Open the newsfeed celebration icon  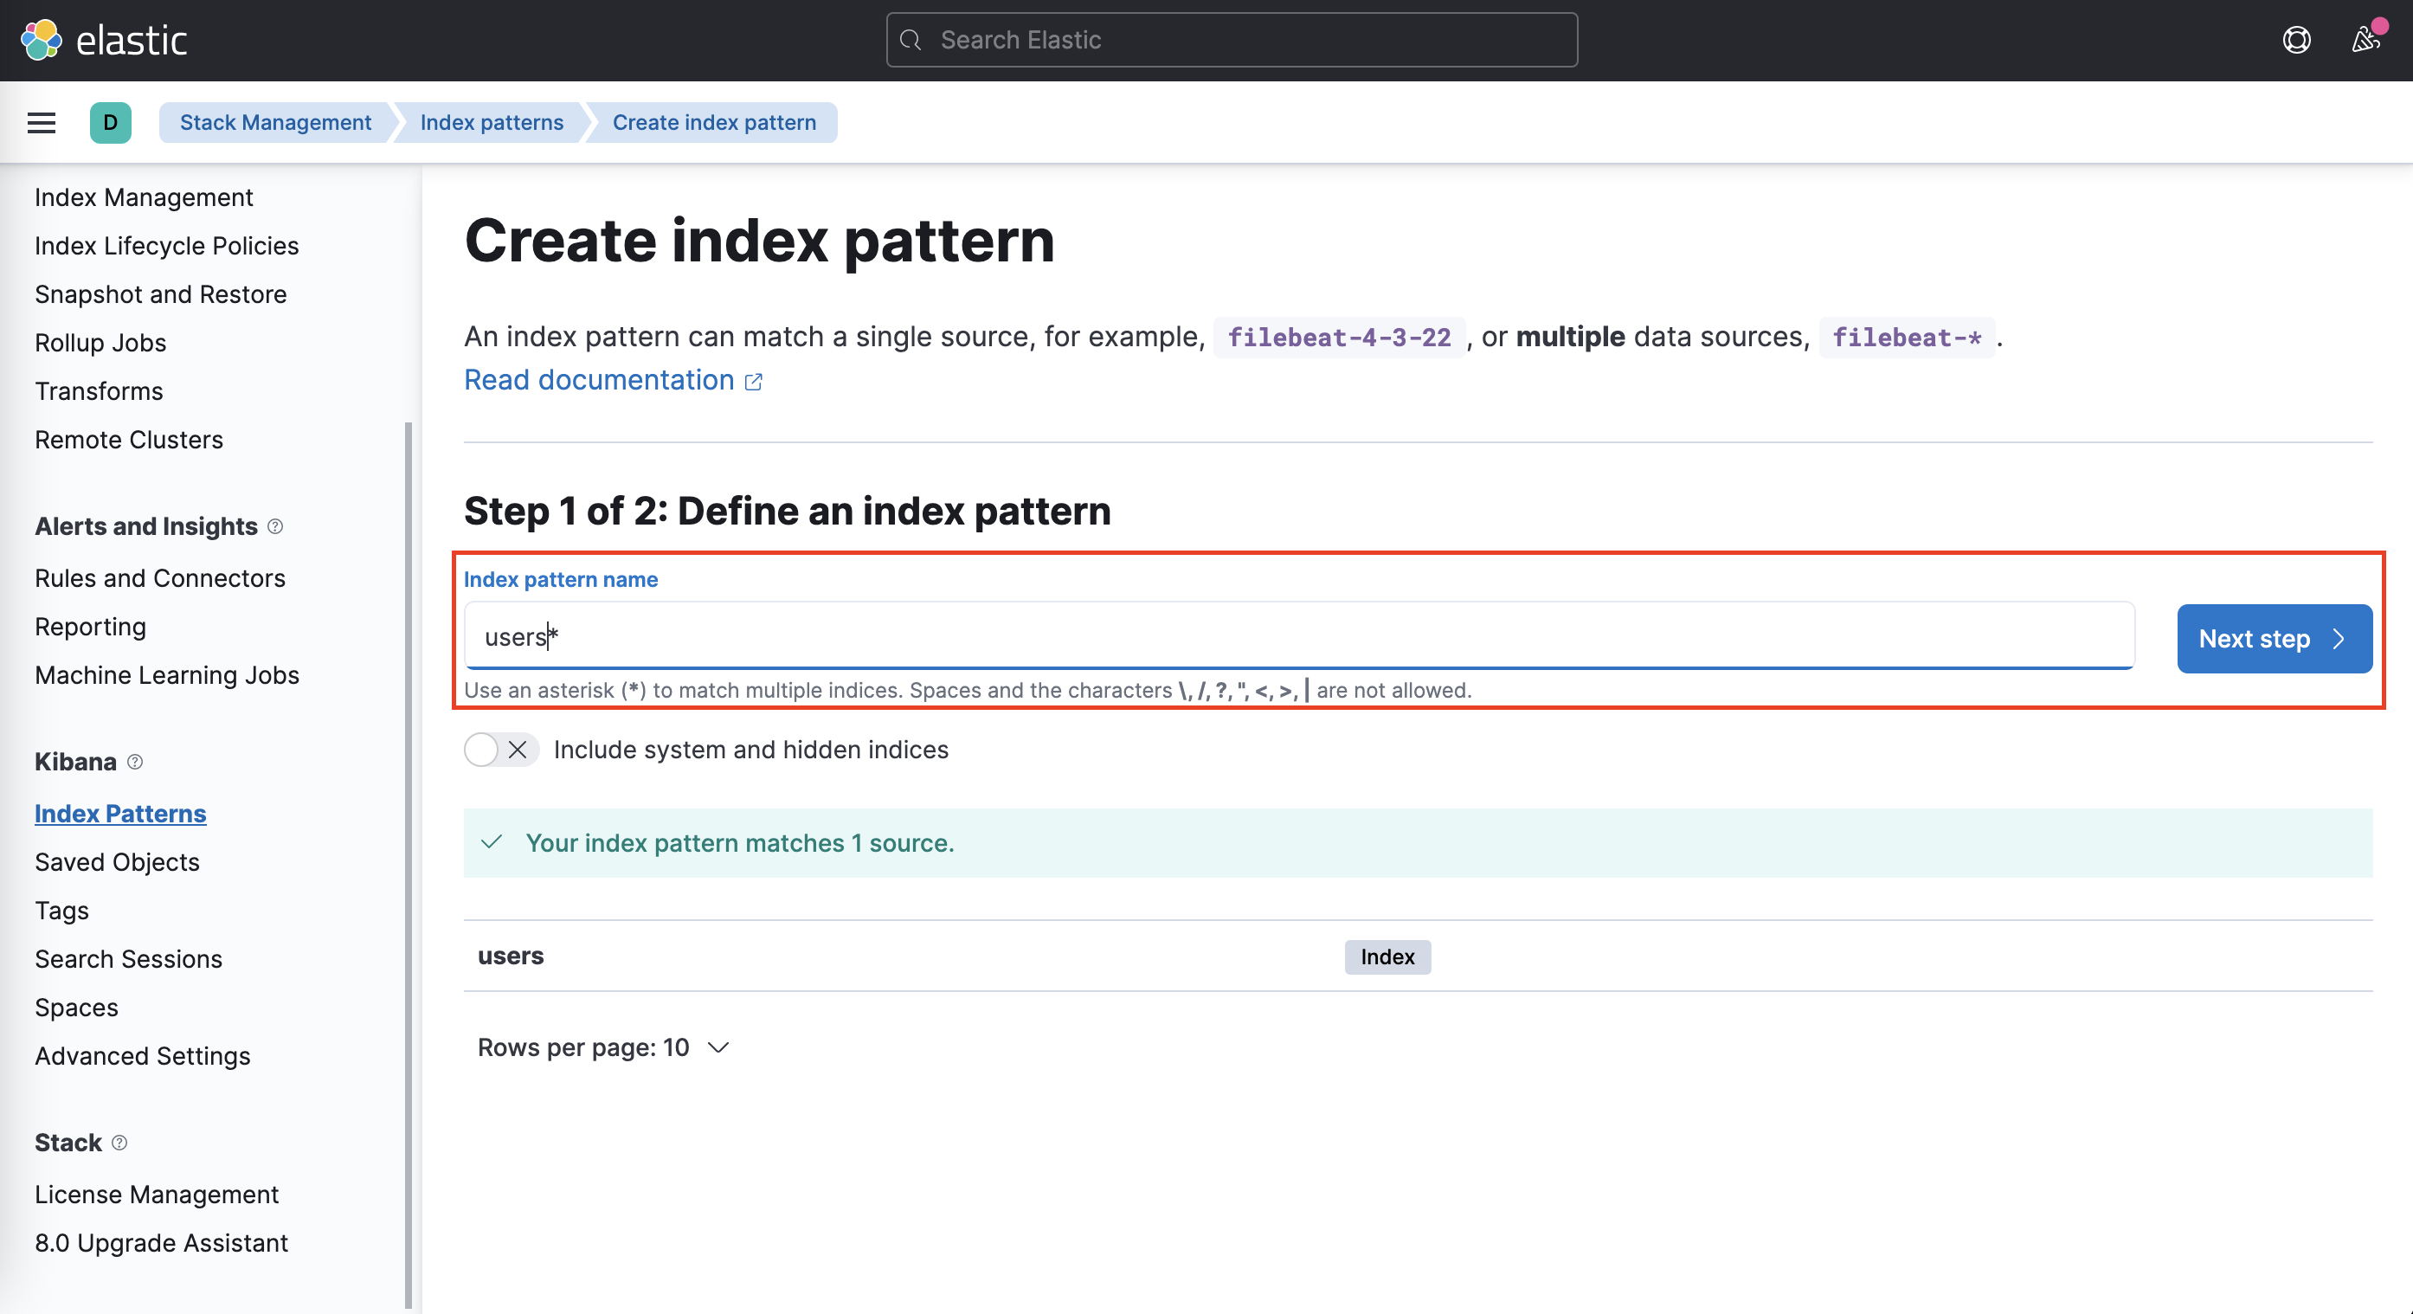coord(2365,41)
